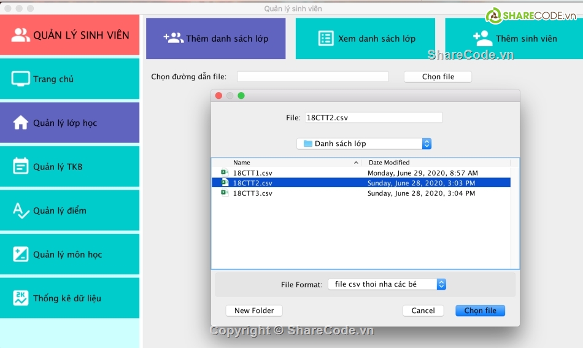The height and width of the screenshot is (348, 583).
Task: Click the list icon on Xem danh sách lớp
Action: [x=326, y=38]
